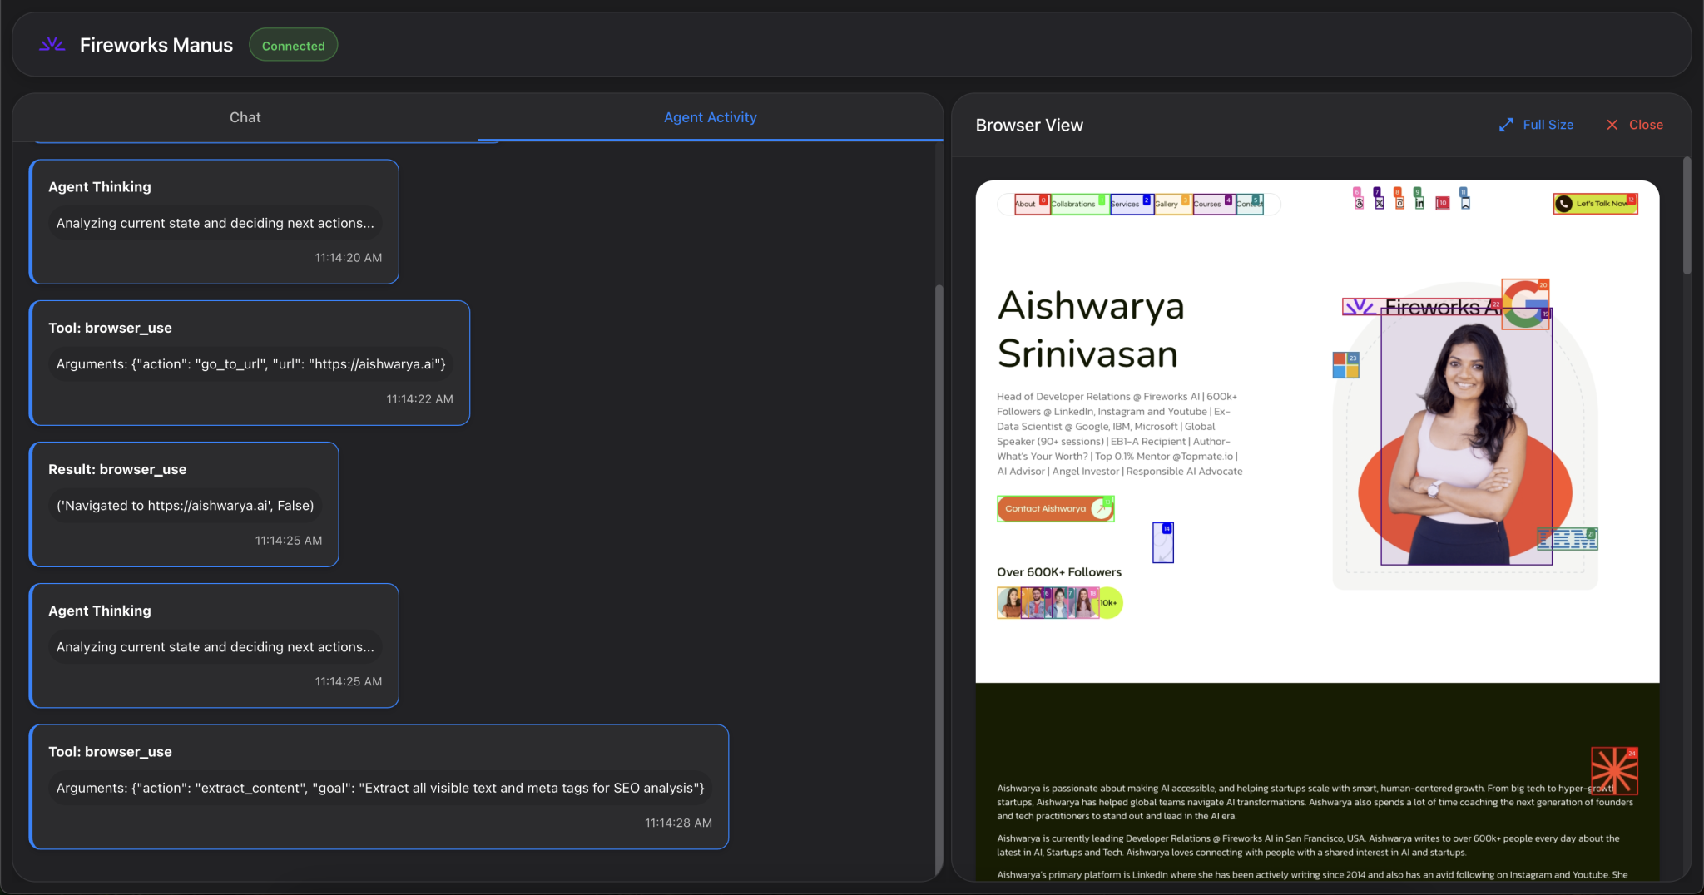Screen dimensions: 1704x895
Task: Expand Browser View to Full Size
Action: (1536, 125)
